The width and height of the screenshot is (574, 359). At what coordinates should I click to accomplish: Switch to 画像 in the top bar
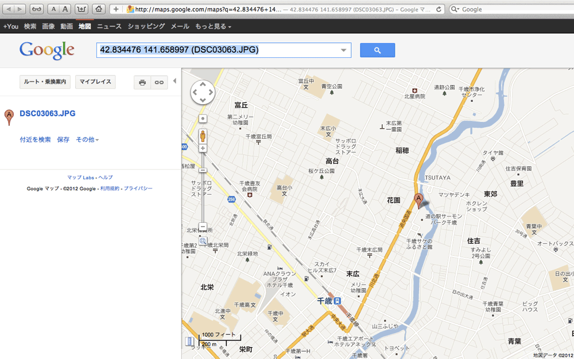point(48,26)
